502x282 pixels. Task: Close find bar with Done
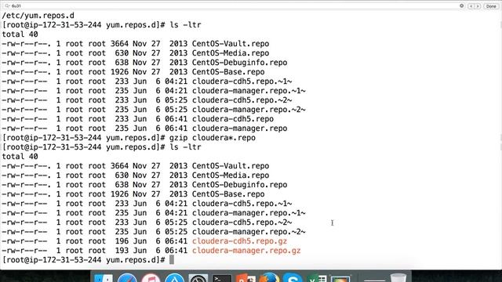click(x=491, y=6)
